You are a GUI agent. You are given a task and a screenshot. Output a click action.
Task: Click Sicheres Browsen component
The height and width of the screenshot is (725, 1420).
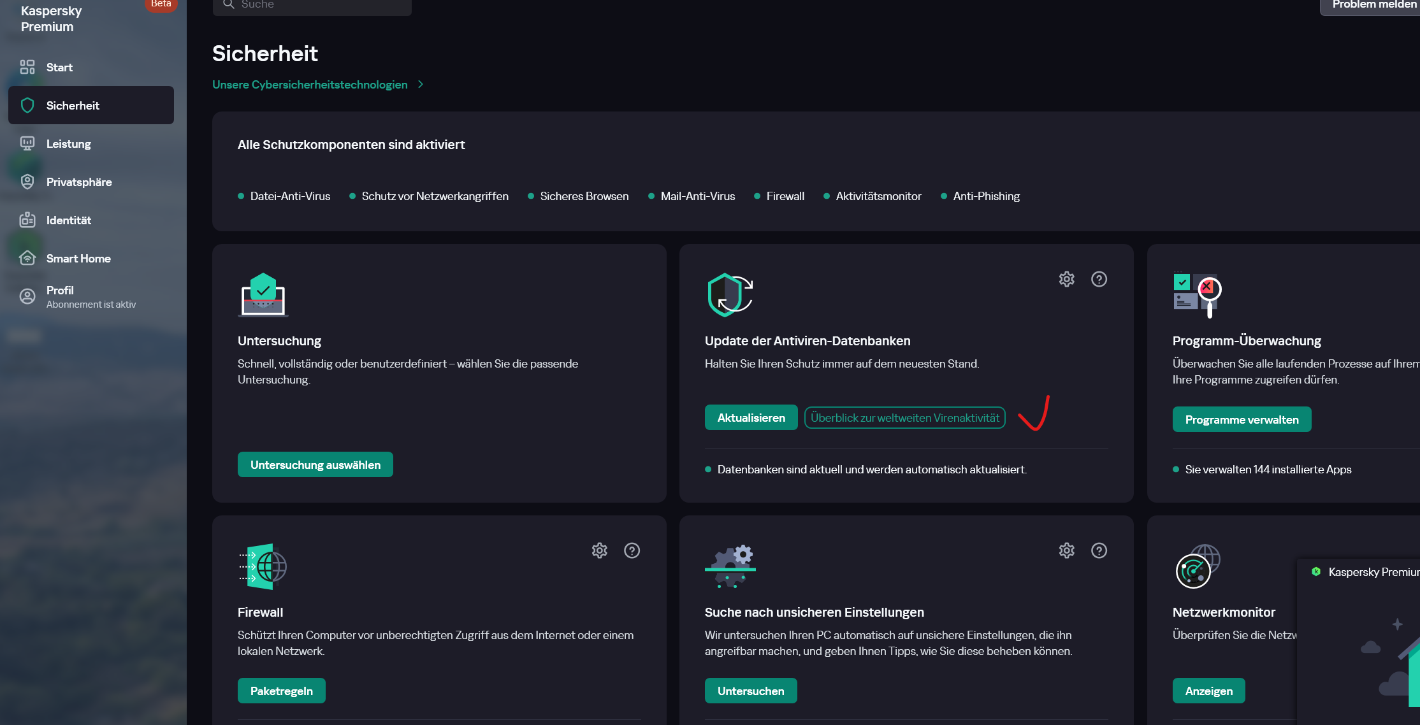pos(578,196)
